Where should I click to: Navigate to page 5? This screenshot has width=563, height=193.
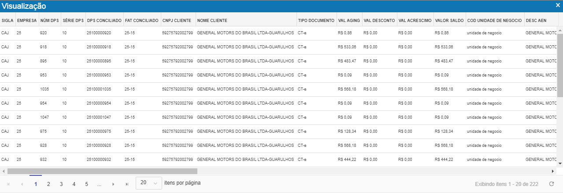click(87, 184)
